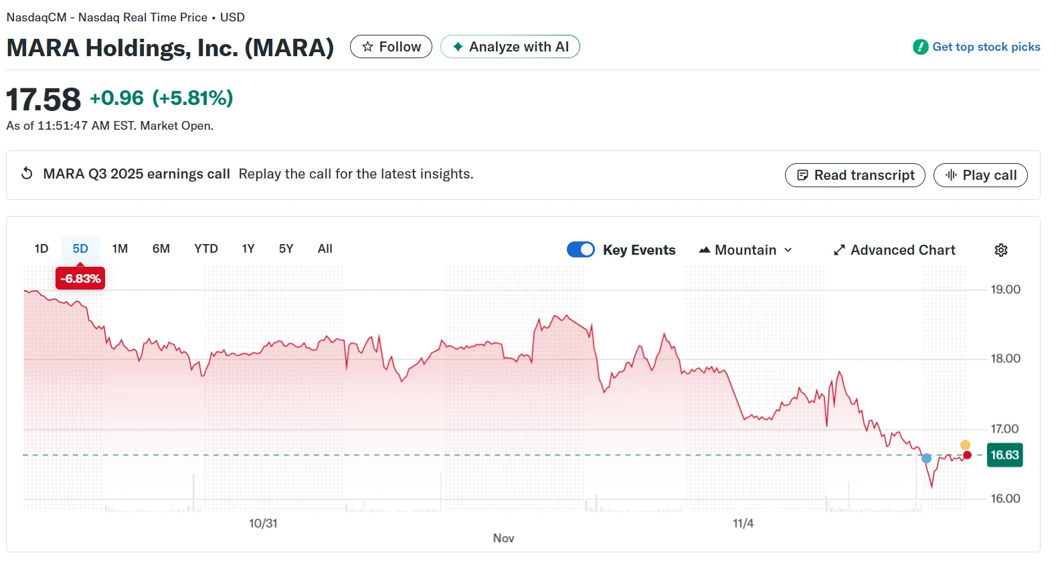
Task: Select the YTD time range tab
Action: click(205, 248)
